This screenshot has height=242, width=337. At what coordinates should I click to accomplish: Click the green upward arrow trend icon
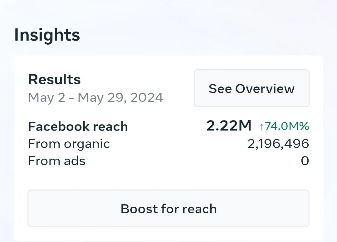(261, 127)
